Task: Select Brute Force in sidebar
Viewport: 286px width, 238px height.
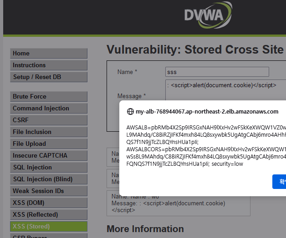Action: pyautogui.click(x=49, y=96)
